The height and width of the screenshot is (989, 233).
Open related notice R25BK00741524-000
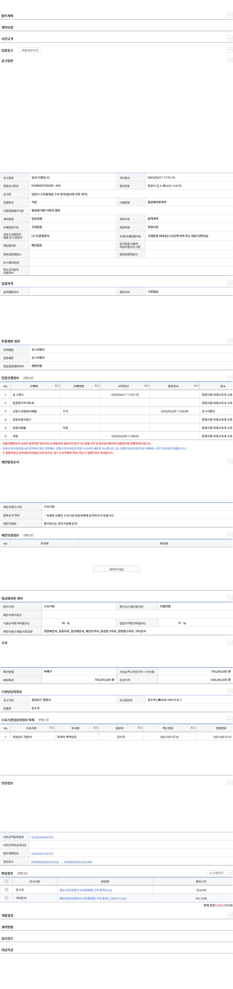[x=78, y=862]
